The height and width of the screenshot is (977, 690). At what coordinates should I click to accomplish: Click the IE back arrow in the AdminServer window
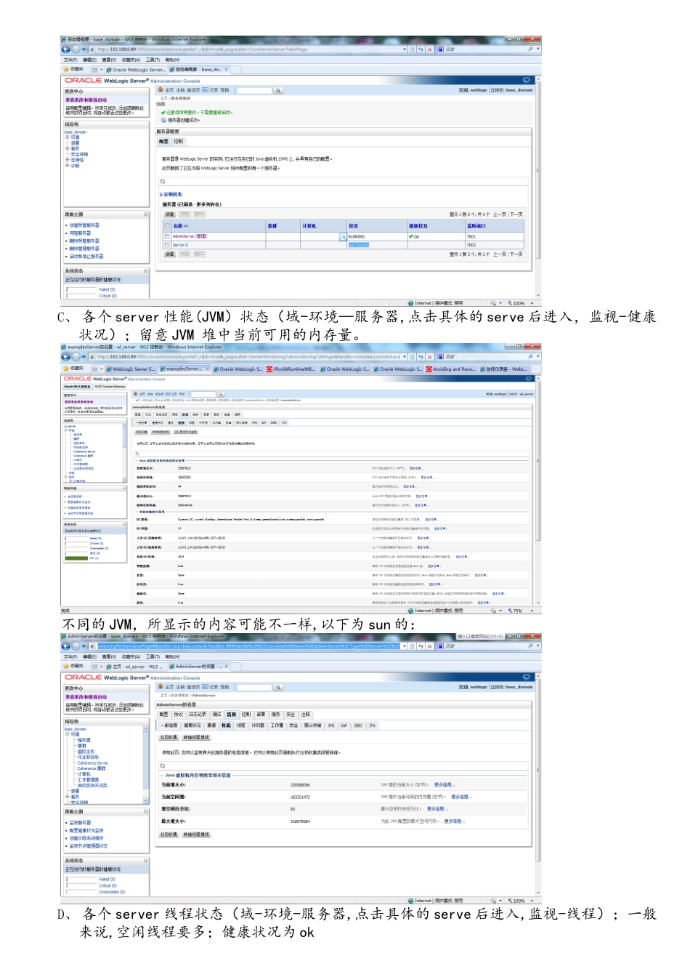click(x=66, y=646)
